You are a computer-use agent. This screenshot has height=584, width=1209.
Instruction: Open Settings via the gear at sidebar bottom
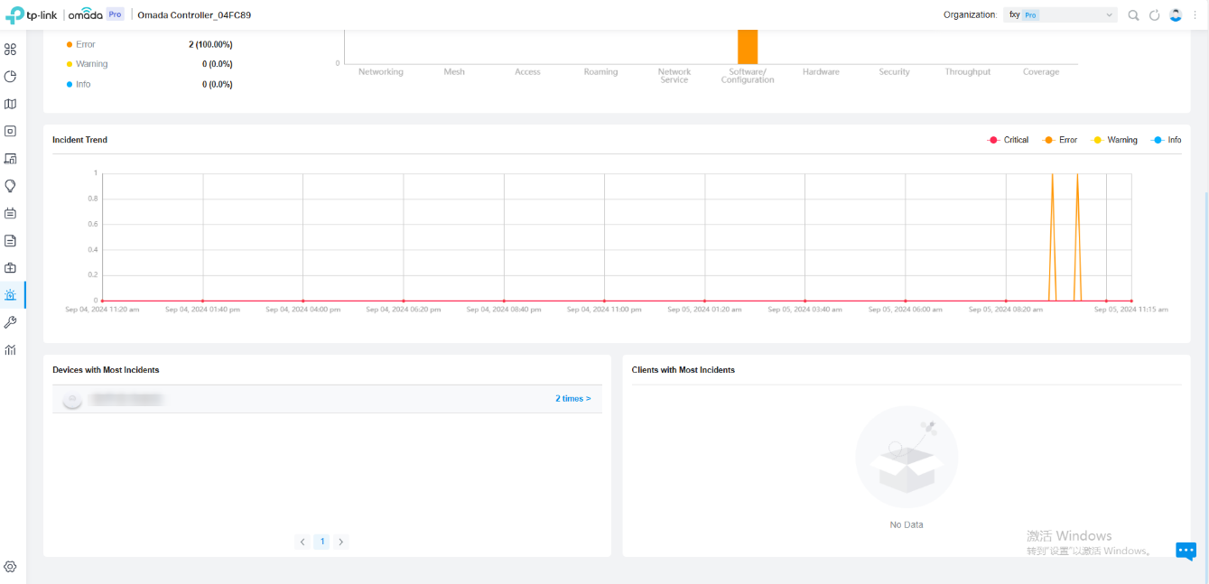pos(11,566)
